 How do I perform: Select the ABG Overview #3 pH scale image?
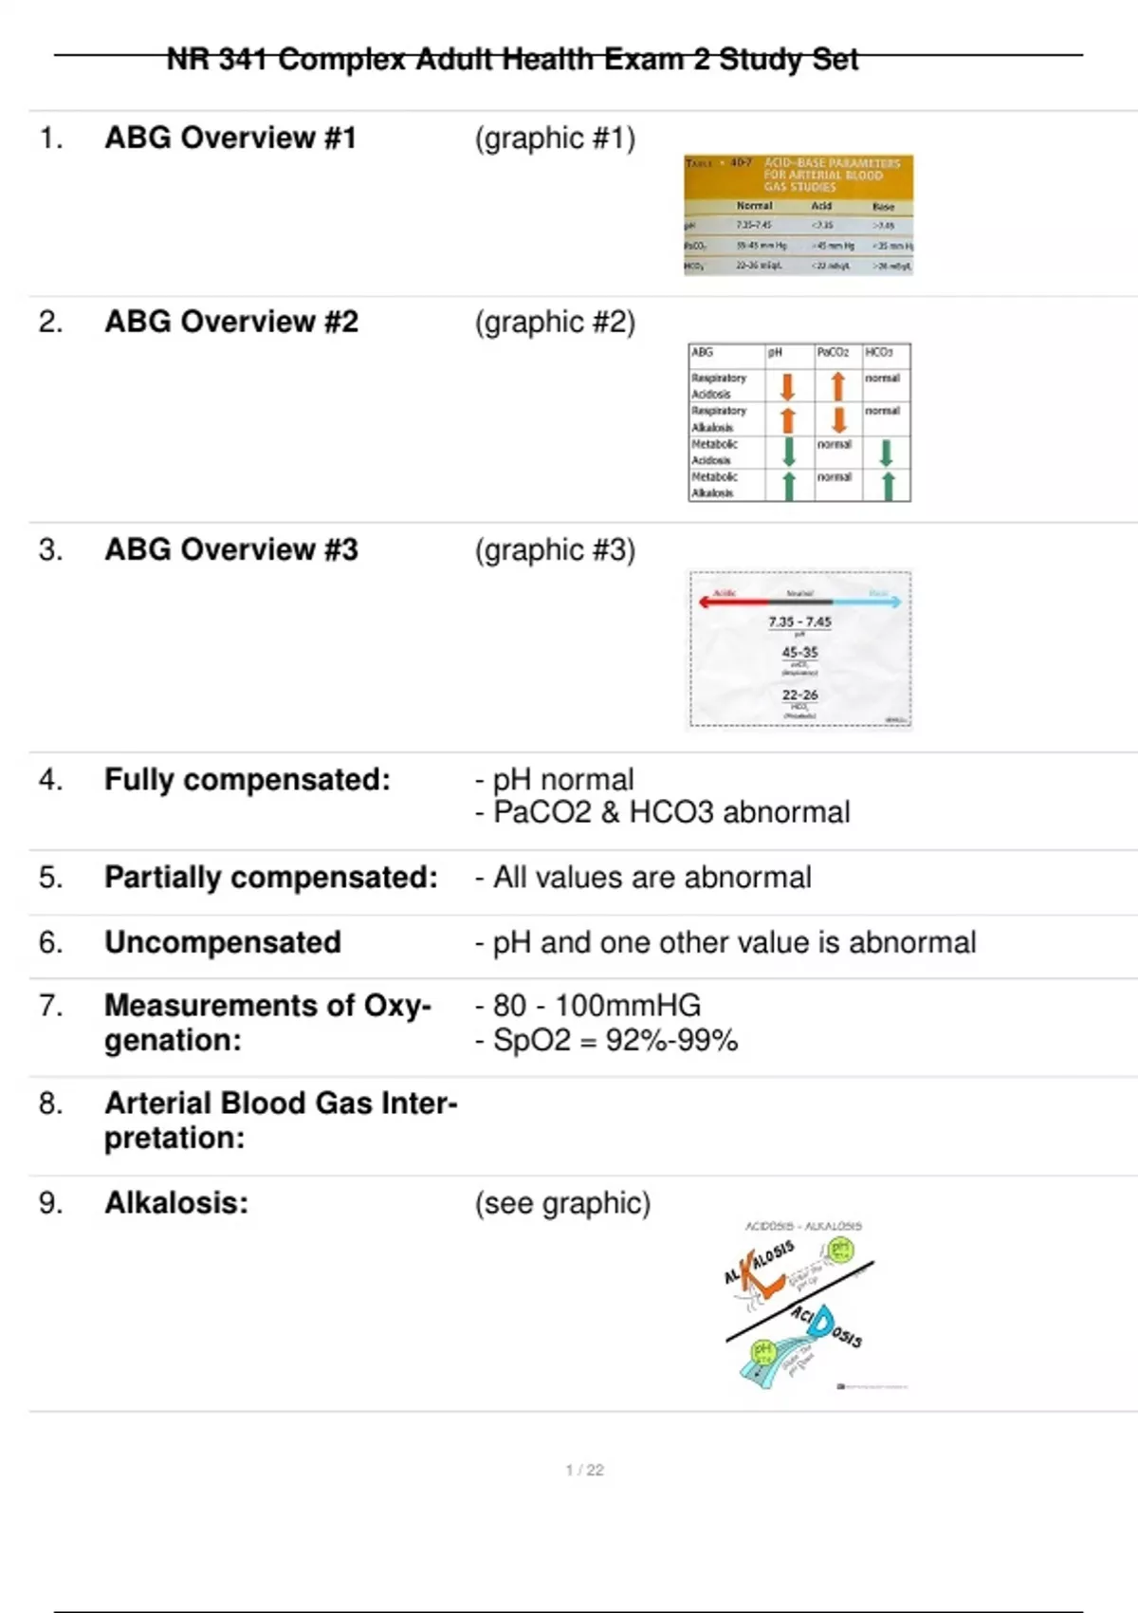point(798,650)
